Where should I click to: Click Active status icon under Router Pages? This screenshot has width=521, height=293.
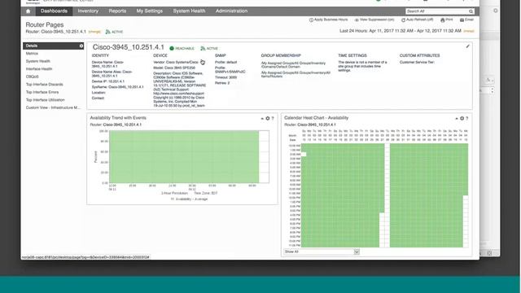[x=107, y=32]
